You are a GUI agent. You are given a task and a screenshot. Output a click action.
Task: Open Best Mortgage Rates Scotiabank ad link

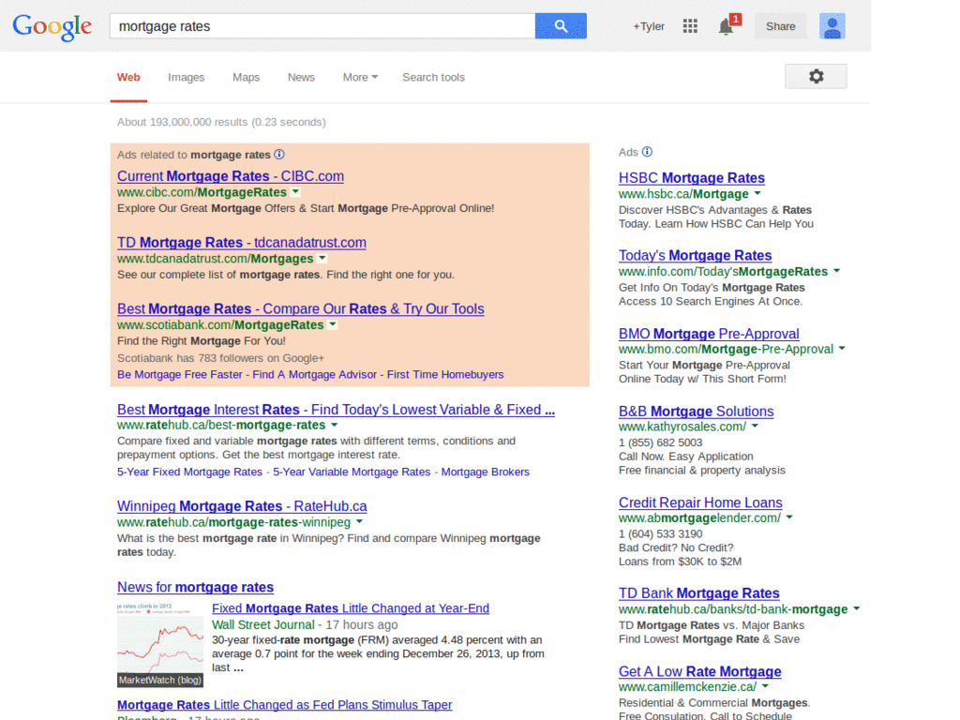tap(301, 308)
